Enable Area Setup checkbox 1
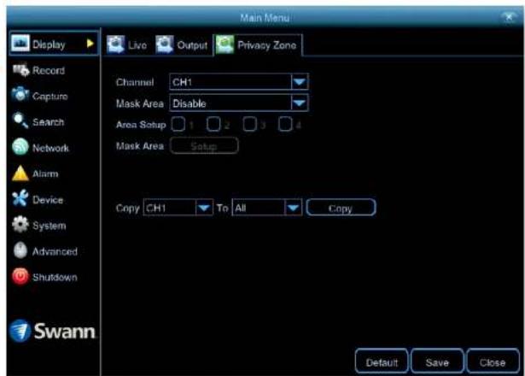 178,124
